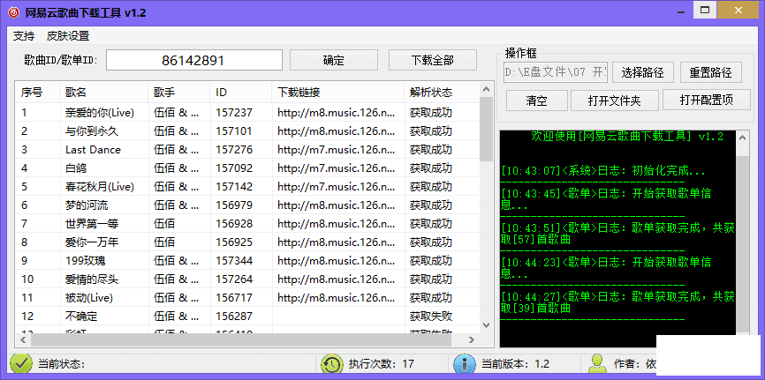Click the log entry 初始化完成

603,171
